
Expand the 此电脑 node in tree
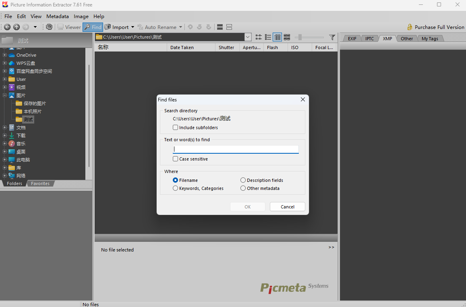tap(4, 160)
